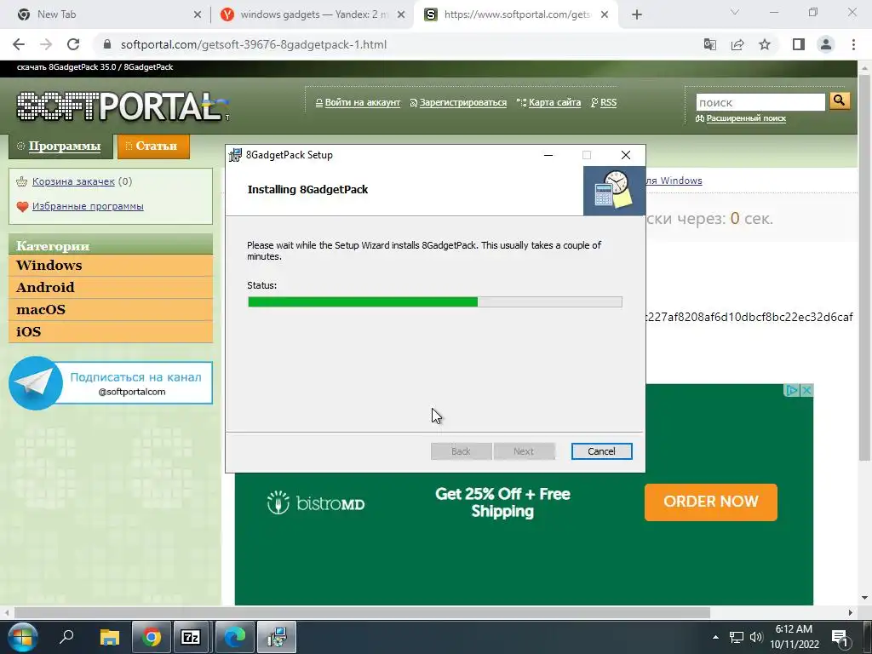Open the Статьи tab
Image resolution: width=872 pixels, height=654 pixels.
153,146
